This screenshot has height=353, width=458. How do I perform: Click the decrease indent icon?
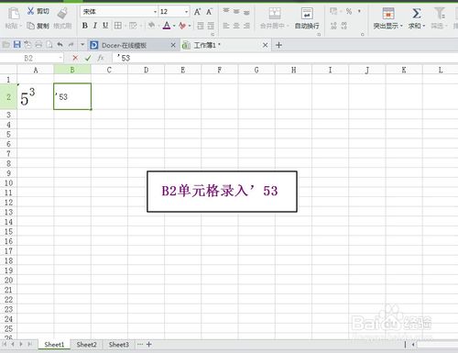[x=201, y=26]
